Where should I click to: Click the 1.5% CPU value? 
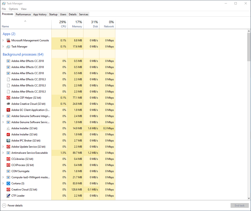[63, 153]
